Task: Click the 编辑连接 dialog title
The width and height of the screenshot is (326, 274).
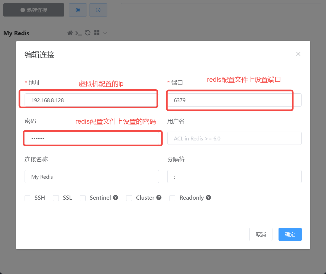Action: (x=39, y=55)
